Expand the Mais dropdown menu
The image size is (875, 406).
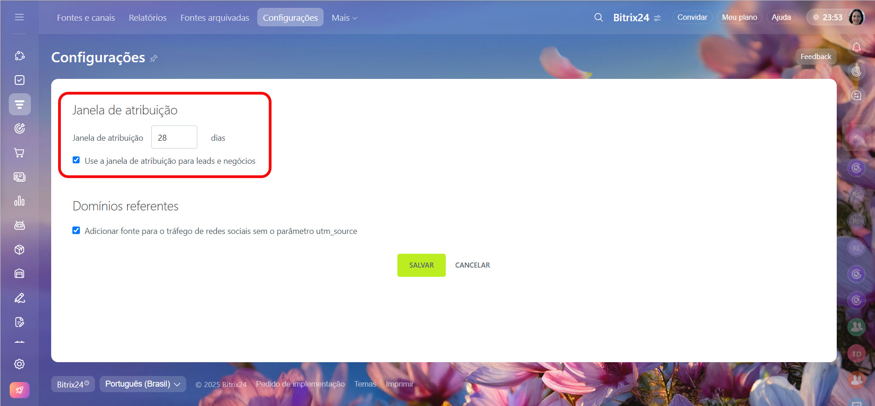(x=344, y=18)
